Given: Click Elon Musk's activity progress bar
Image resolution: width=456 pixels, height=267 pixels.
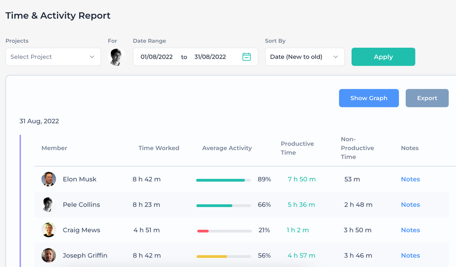Looking at the screenshot, I should 223,179.
